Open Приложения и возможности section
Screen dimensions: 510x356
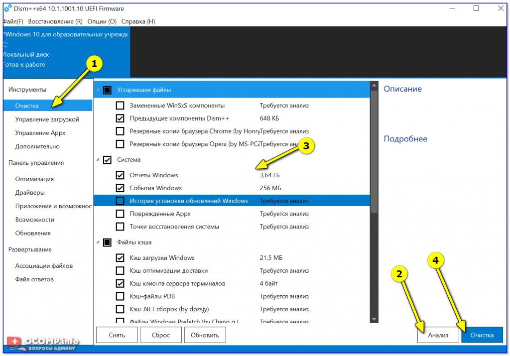54,206
